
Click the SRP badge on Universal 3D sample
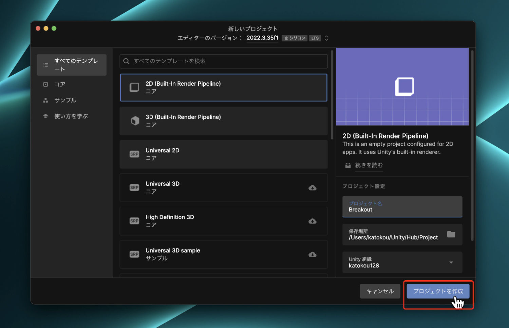pos(134,254)
